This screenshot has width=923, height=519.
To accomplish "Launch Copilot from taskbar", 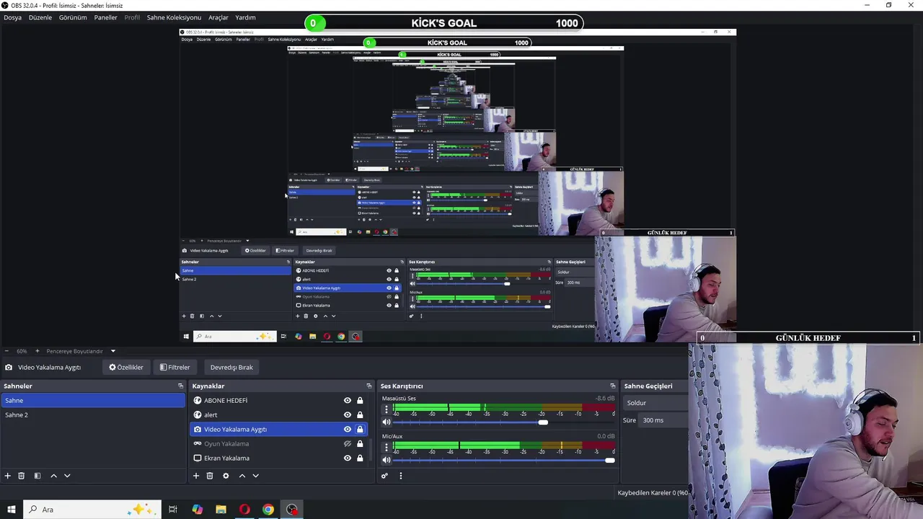I will (x=198, y=510).
